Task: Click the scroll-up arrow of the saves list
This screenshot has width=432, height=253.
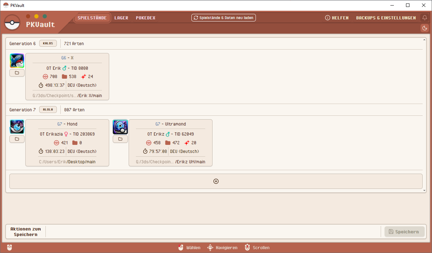Action: tap(424, 40)
